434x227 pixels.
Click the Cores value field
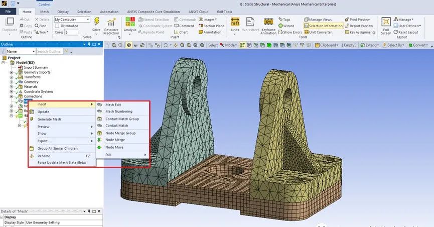pos(71,32)
